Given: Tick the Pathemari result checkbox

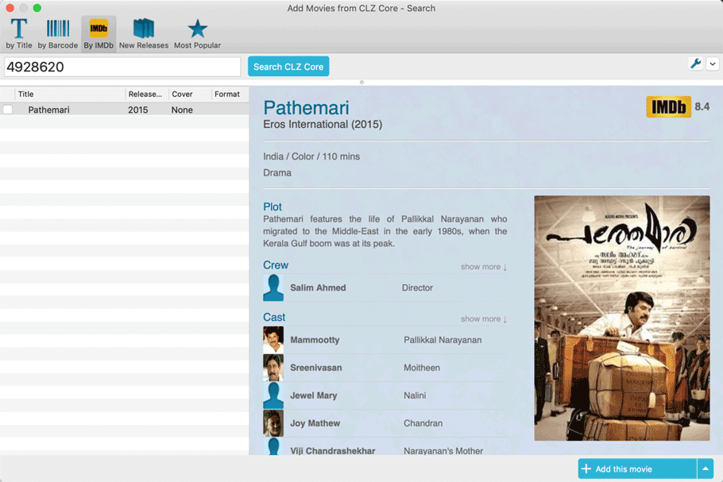Looking at the screenshot, I should (8, 110).
